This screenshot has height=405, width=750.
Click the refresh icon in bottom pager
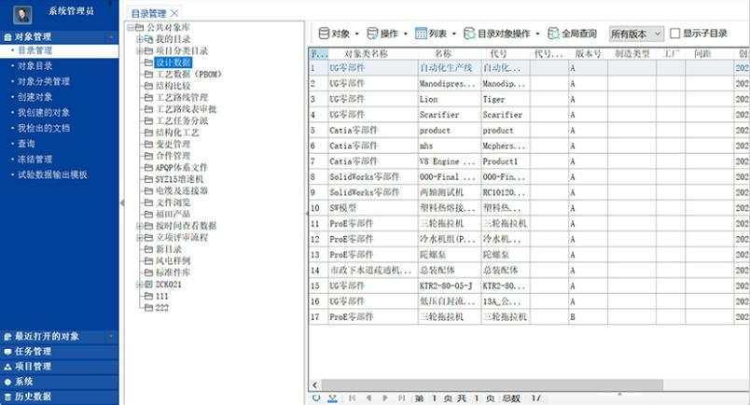316,398
